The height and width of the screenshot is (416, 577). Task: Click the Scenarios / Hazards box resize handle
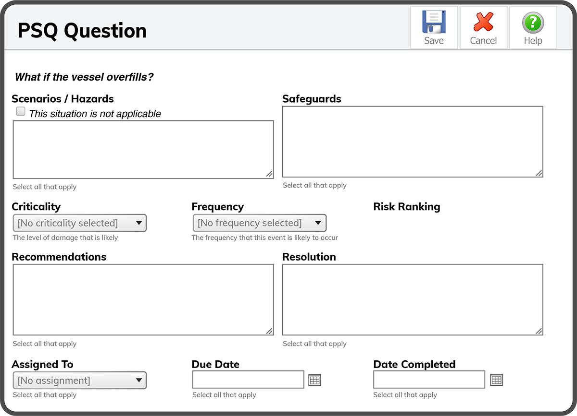269,174
